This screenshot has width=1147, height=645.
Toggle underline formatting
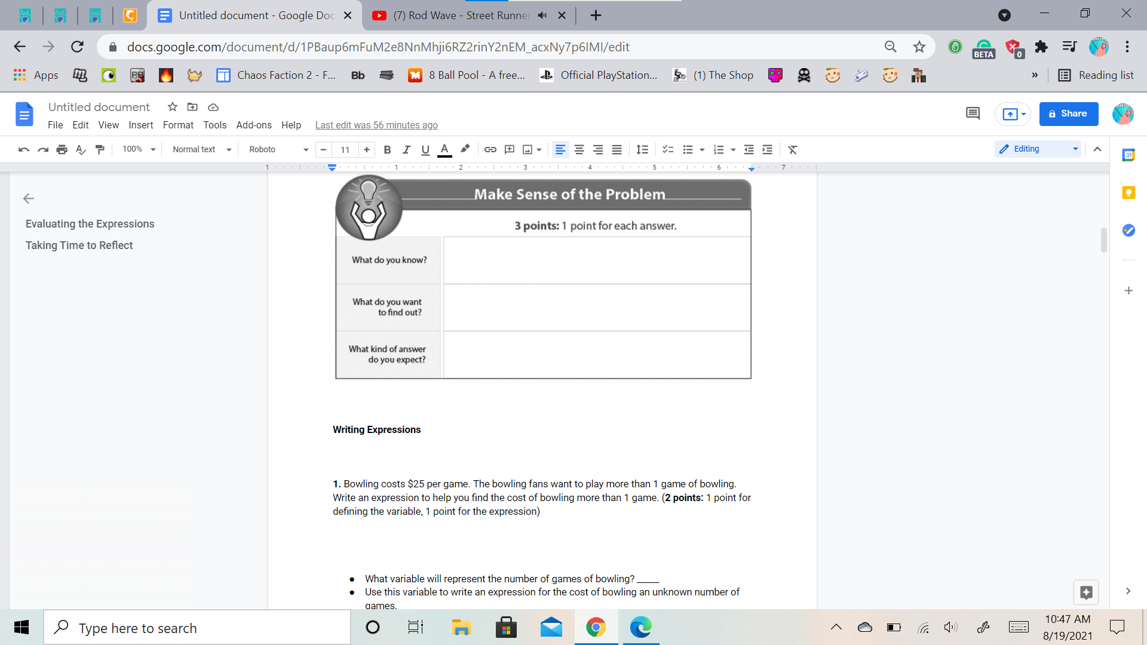pos(425,149)
